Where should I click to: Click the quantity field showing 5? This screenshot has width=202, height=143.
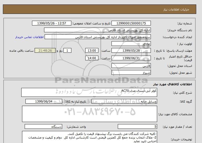[137, 127]
